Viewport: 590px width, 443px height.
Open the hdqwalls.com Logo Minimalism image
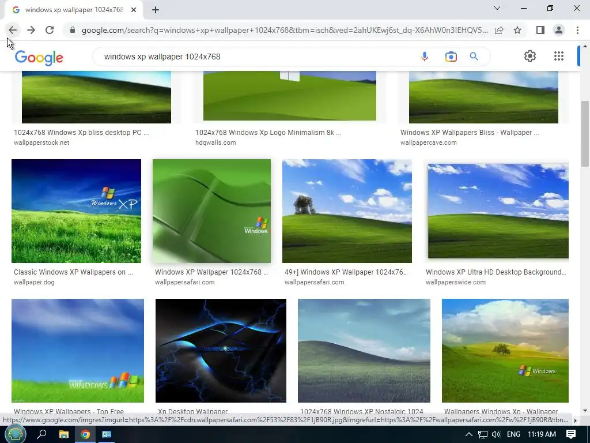(290, 96)
